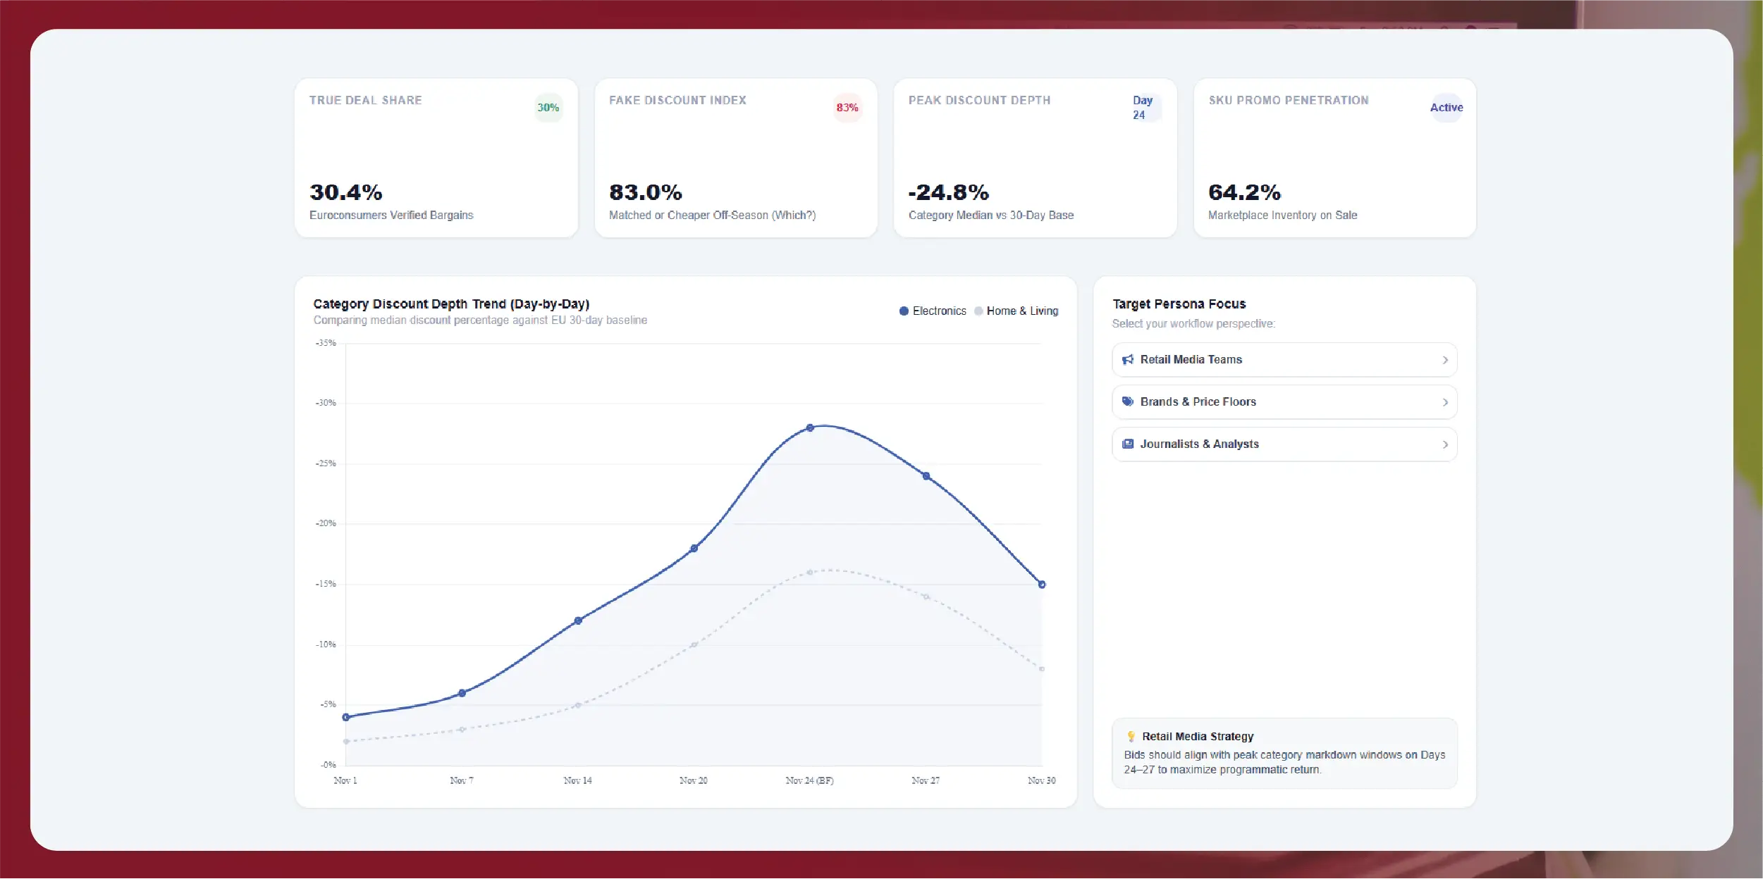Click the megaphone icon beside Retail Media Teams
The image size is (1763, 879).
click(x=1128, y=359)
